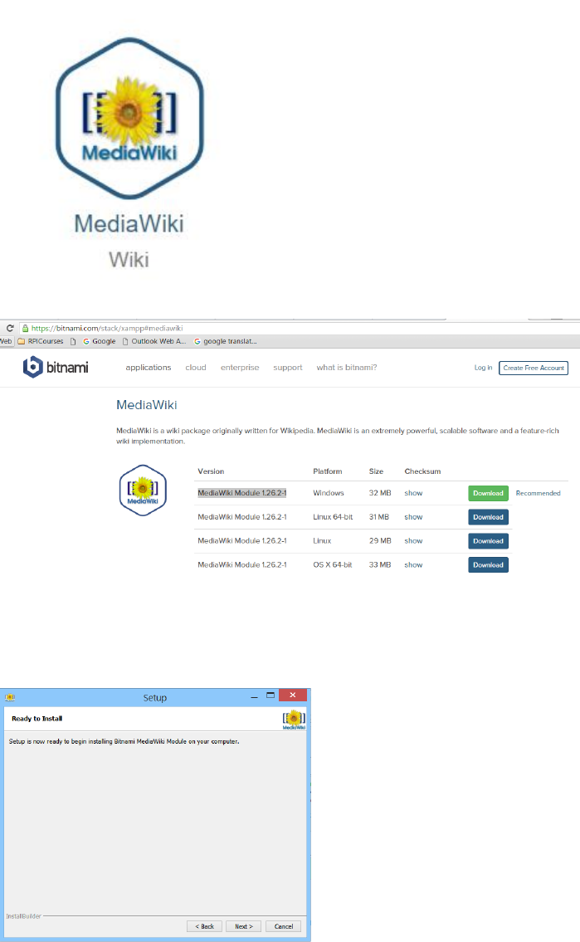
Task: Click the browser address bar URL
Action: [107, 328]
